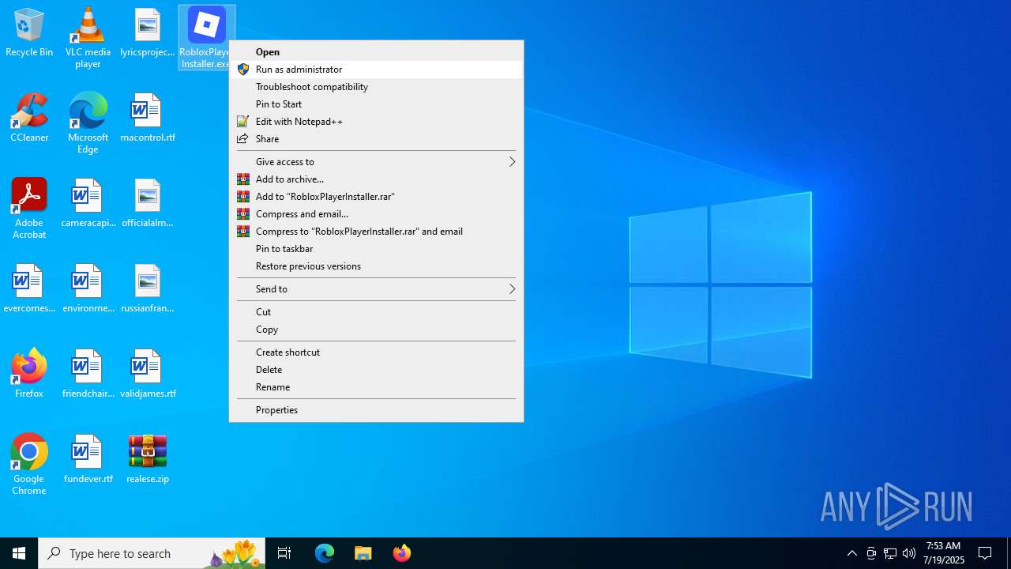The height and width of the screenshot is (569, 1011).
Task: Select Restore previous versions
Action: point(376,266)
